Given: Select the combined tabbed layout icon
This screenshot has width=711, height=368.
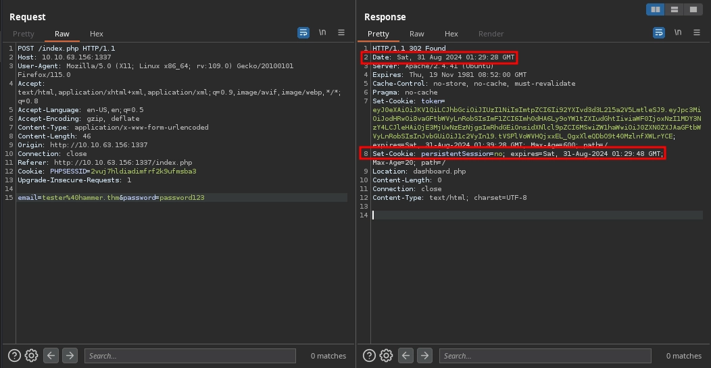Looking at the screenshot, I should pos(693,9).
